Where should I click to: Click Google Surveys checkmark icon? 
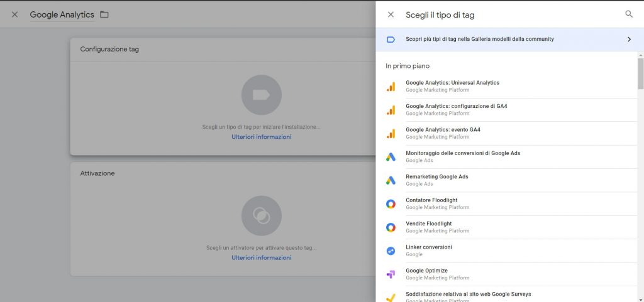point(391,298)
